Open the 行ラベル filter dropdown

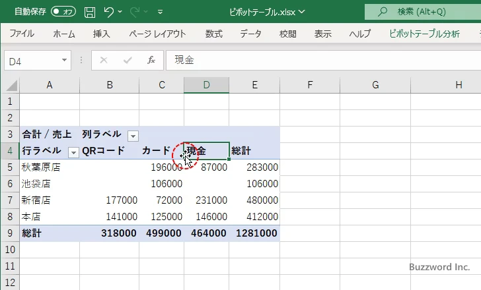click(x=73, y=152)
